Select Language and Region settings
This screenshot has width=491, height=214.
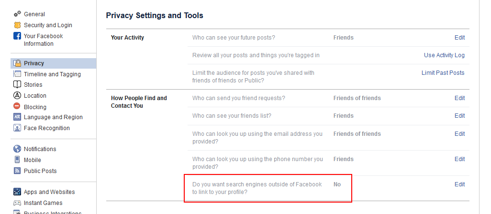(53, 117)
